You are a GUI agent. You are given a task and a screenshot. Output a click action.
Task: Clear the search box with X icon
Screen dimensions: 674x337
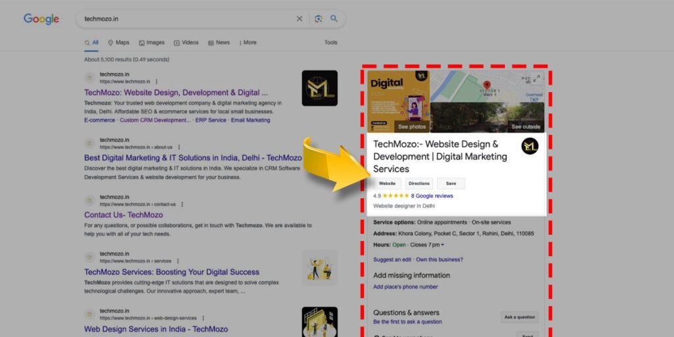tap(299, 19)
